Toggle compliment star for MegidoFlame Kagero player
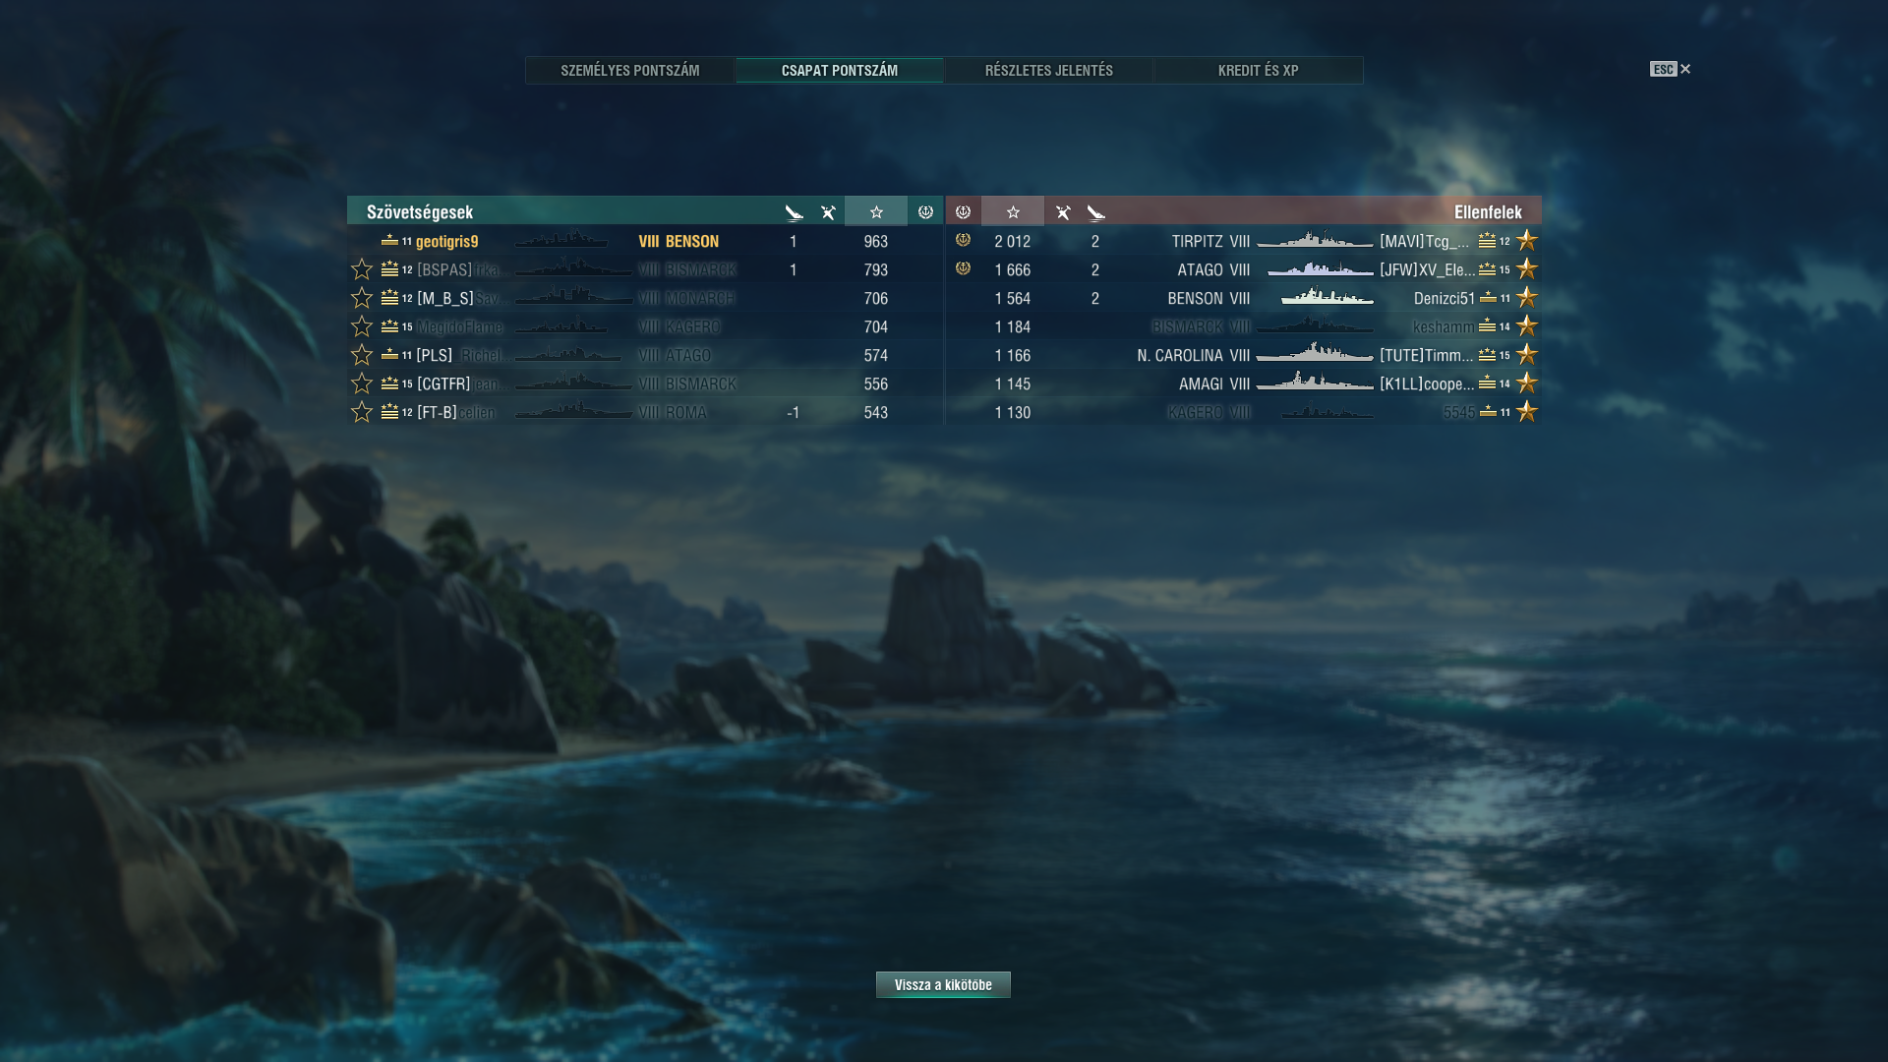The width and height of the screenshot is (1888, 1062). coord(362,326)
